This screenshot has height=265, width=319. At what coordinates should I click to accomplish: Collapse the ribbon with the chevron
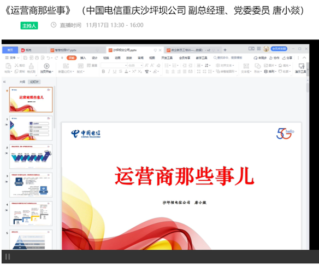pos(304,58)
